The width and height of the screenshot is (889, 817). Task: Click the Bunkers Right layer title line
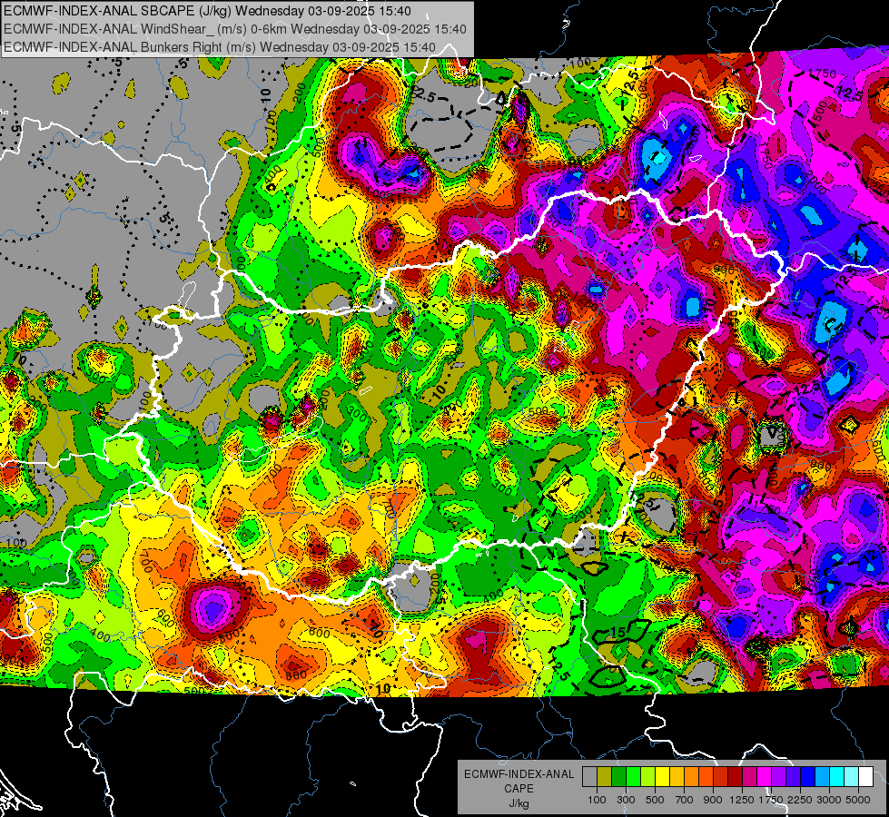220,47
